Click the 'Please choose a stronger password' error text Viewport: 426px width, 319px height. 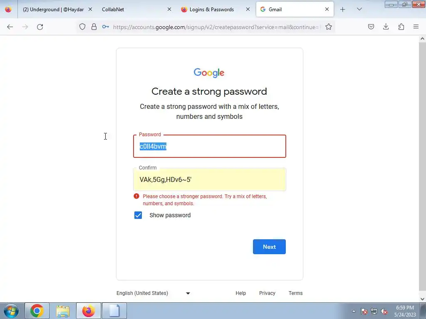pyautogui.click(x=205, y=200)
